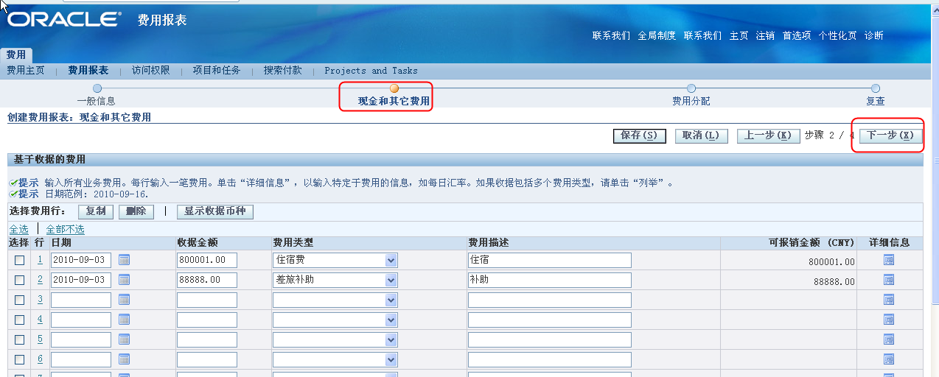This screenshot has width=939, height=377.
Task: Expand 费用类型 dropdown in row 5
Action: [335, 339]
